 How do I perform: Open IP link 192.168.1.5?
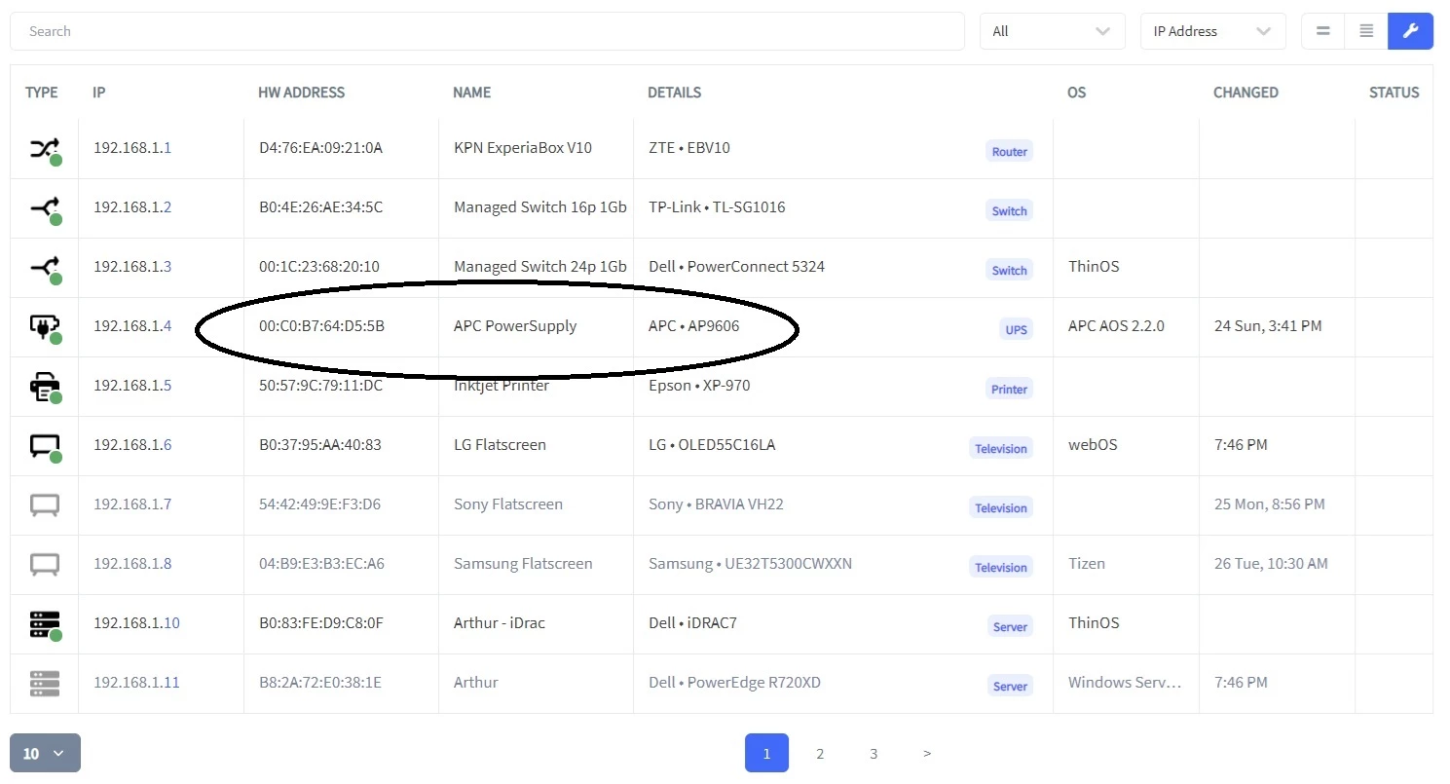click(x=132, y=386)
